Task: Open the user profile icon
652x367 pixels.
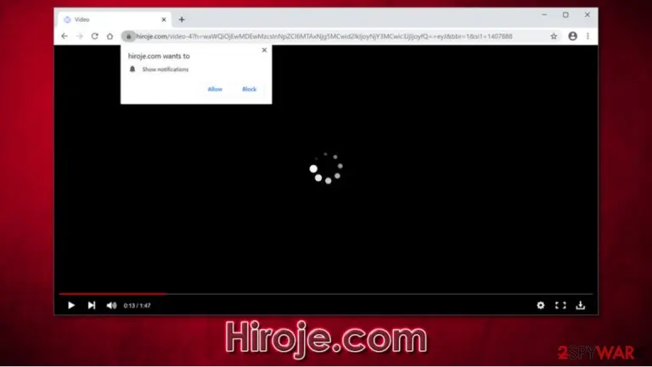Action: click(572, 36)
